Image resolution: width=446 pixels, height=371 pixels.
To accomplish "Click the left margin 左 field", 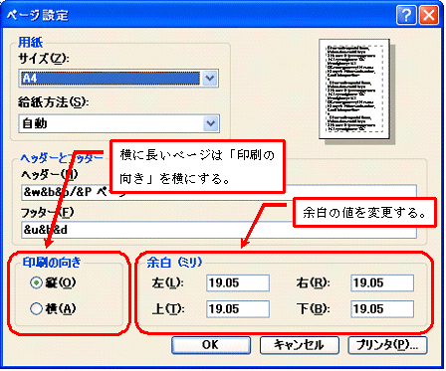I will point(238,283).
